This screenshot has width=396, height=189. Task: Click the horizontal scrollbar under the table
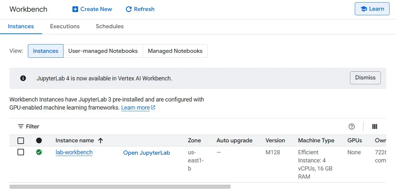click(120, 187)
